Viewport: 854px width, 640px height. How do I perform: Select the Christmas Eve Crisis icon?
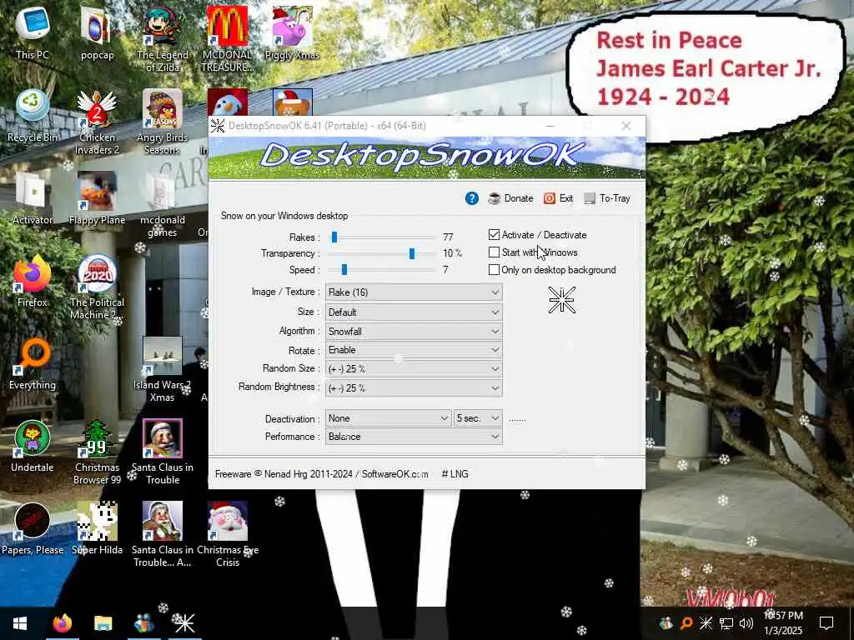coord(227,536)
